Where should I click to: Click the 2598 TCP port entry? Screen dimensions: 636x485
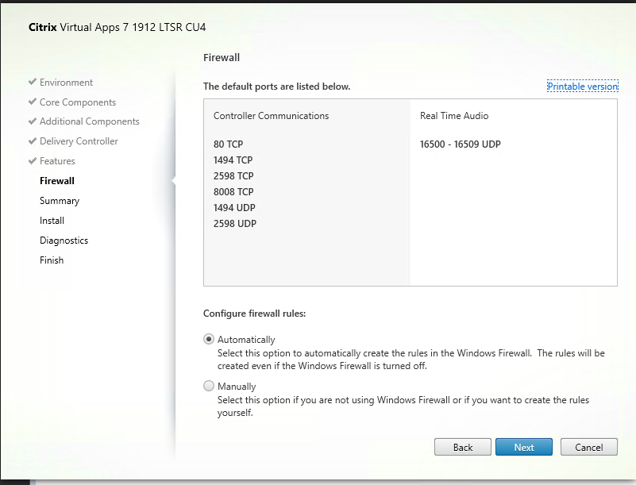pos(233,176)
